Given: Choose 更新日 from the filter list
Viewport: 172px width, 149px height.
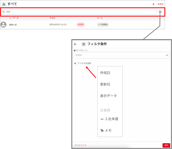Looking at the screenshot, I should click(105, 84).
